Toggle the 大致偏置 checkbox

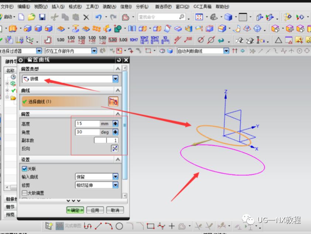point(25,193)
